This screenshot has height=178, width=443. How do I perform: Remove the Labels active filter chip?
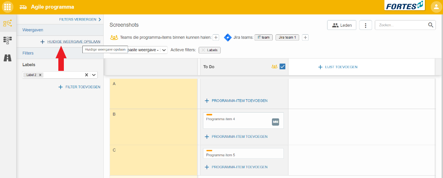pyautogui.click(x=203, y=50)
